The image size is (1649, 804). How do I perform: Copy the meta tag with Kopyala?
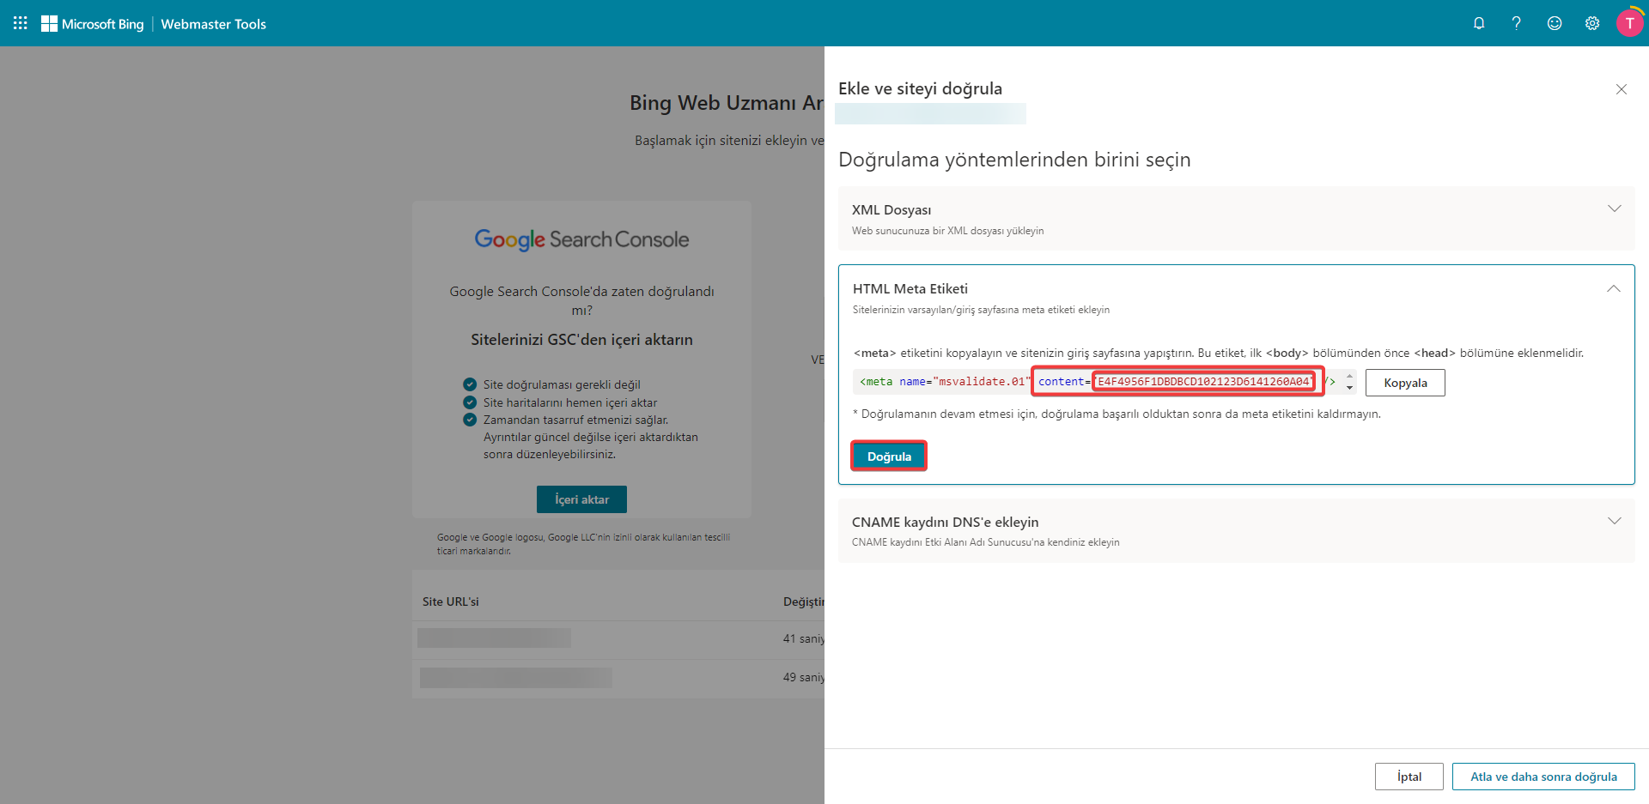pos(1405,383)
